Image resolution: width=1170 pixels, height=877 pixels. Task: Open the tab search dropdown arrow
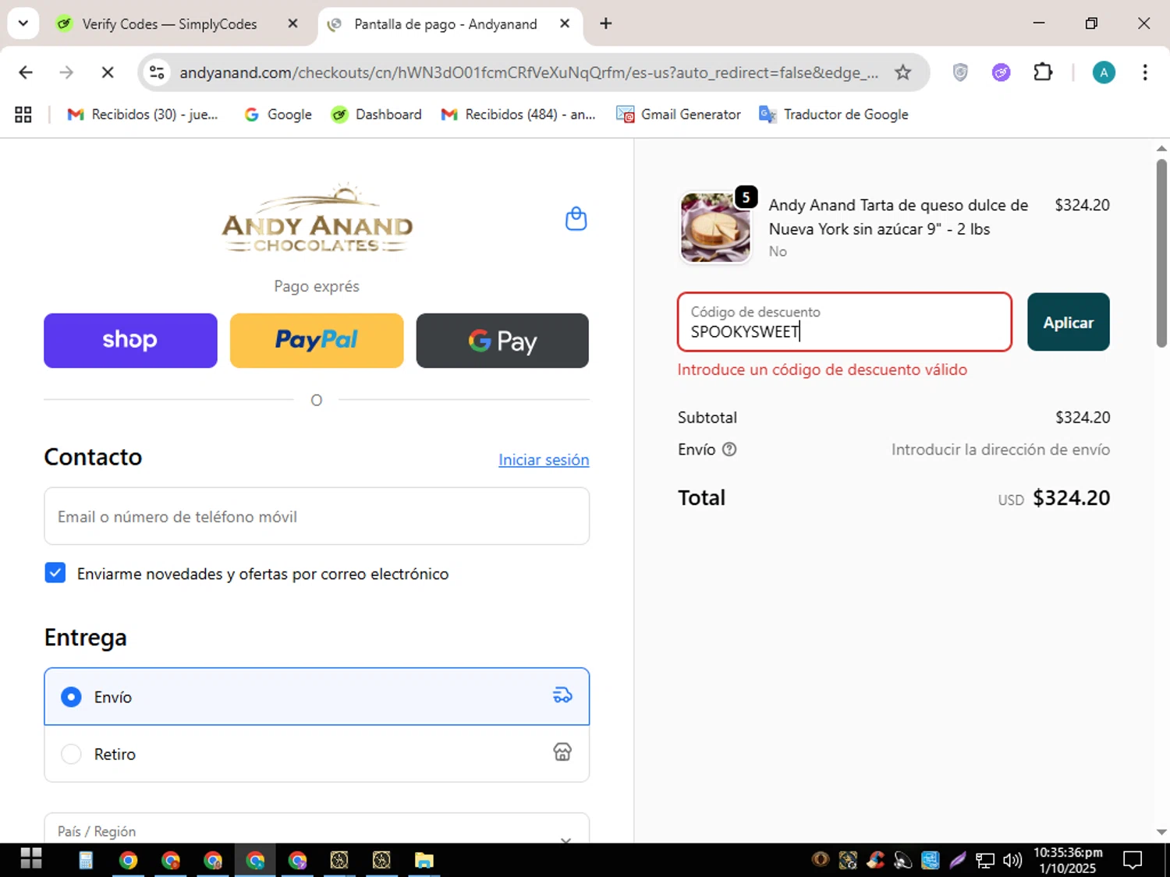[23, 23]
